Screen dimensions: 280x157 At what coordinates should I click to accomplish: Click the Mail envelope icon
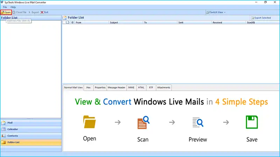(3, 123)
